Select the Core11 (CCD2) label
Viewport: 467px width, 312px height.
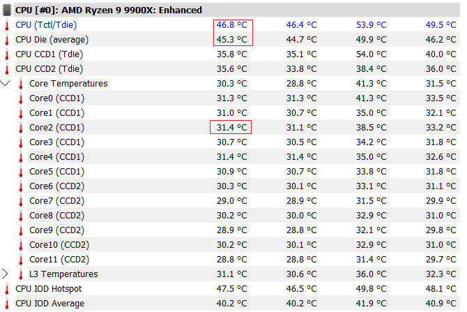[x=59, y=259]
